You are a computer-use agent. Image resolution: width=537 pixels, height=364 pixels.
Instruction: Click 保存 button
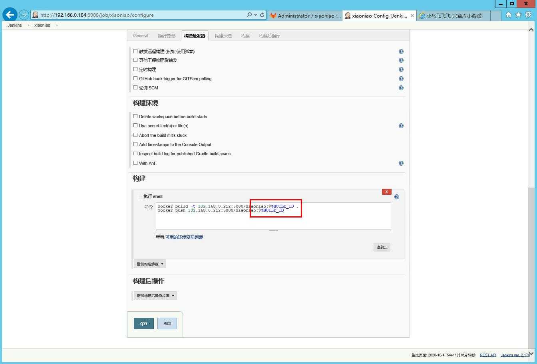point(144,324)
